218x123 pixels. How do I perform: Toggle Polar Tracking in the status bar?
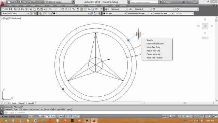[x=43, y=116]
